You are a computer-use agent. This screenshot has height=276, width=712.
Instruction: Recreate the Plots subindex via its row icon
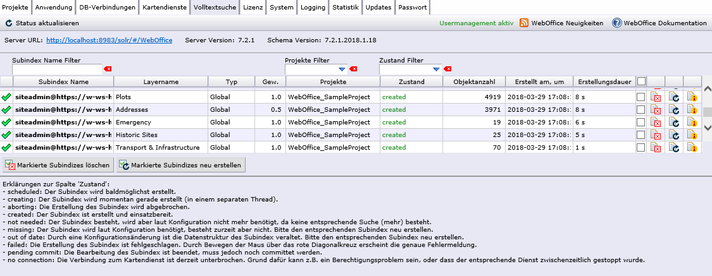[674, 97]
